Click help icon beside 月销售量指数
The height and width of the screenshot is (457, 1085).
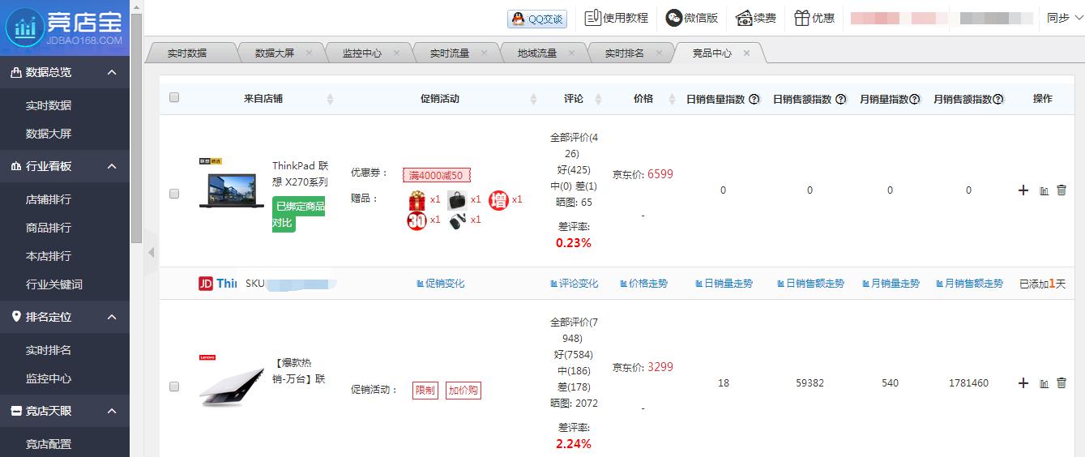tap(915, 99)
